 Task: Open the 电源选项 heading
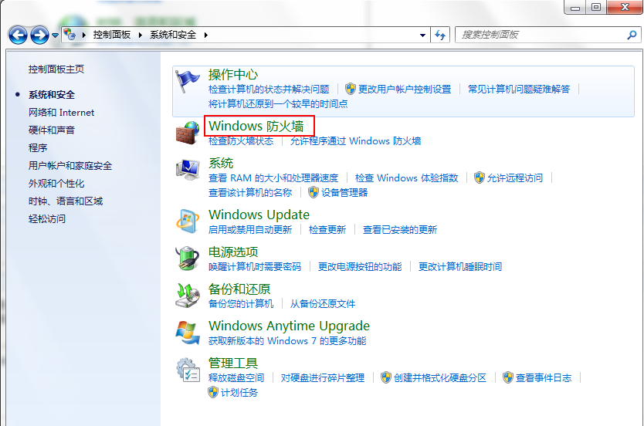pos(233,252)
